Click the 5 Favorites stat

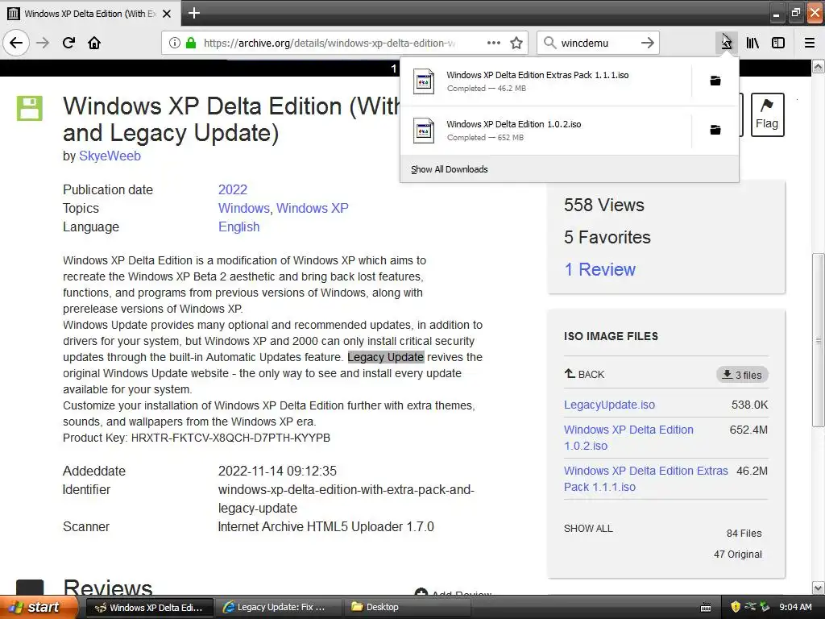pos(607,238)
